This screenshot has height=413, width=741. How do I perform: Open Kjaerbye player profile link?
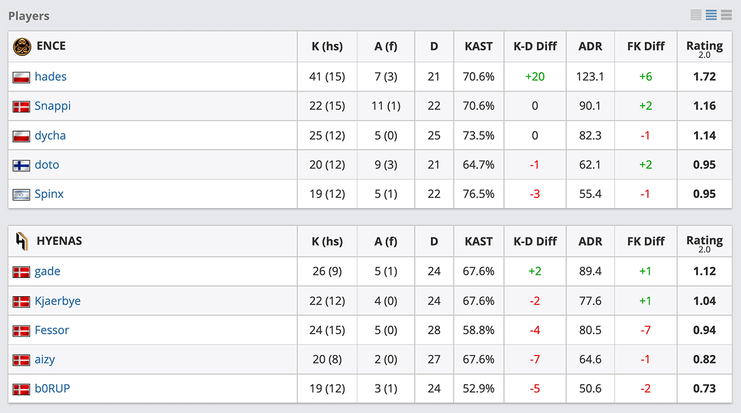point(58,301)
